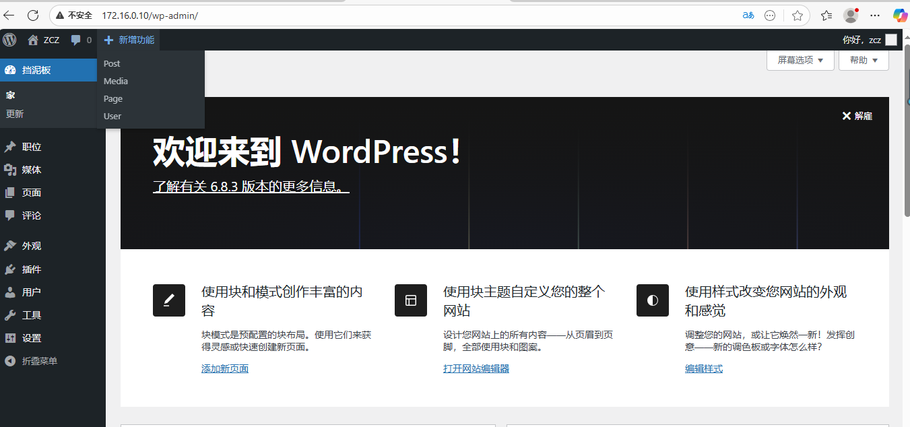Screen dimensions: 910x427
Task: Open the 页面 sidebar menu
Action: coord(53,193)
